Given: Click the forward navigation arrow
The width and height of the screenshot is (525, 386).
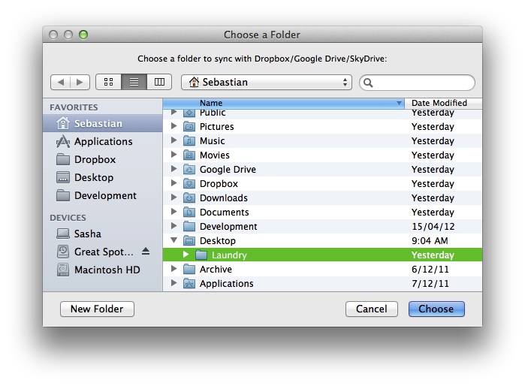Looking at the screenshot, I should click(x=80, y=82).
